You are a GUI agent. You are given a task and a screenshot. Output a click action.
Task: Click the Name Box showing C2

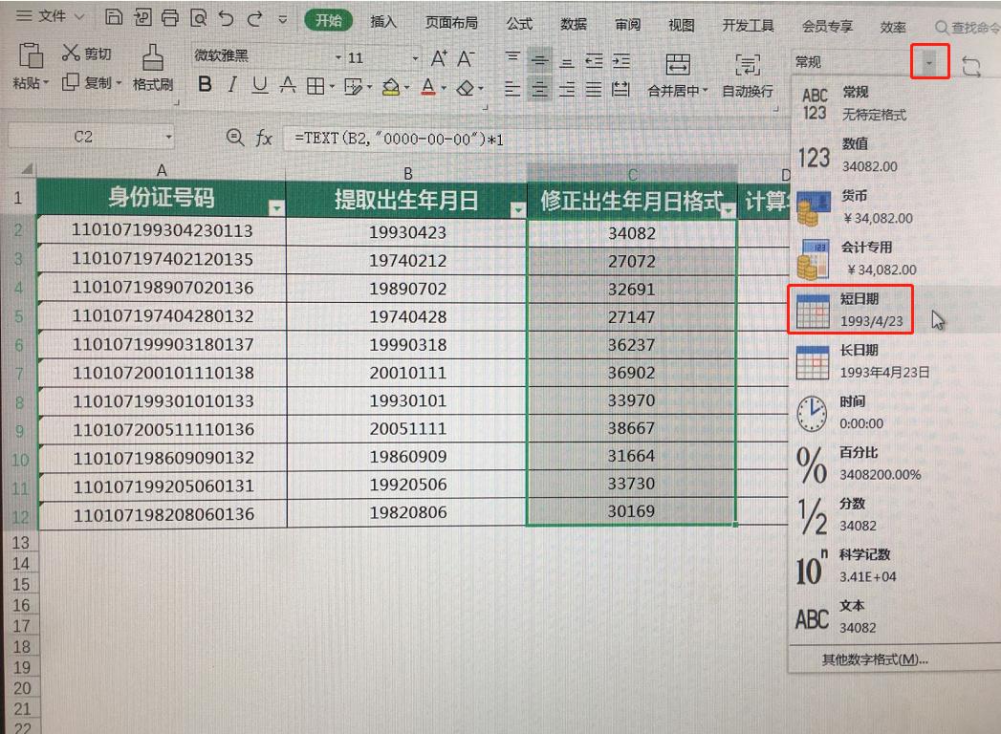[x=81, y=136]
